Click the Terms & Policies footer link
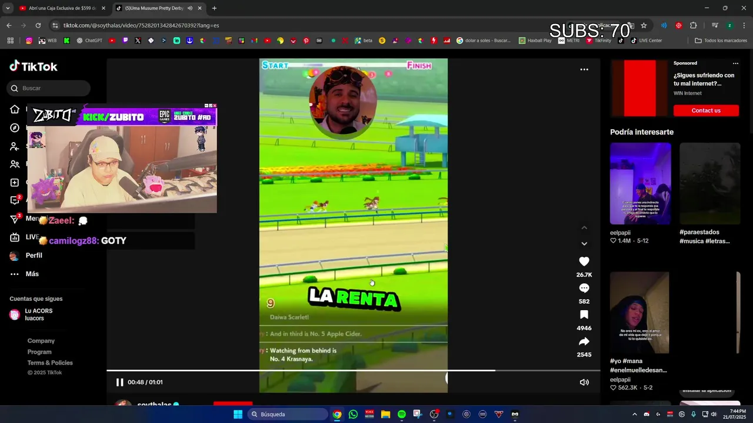The image size is (753, 423). point(50,362)
